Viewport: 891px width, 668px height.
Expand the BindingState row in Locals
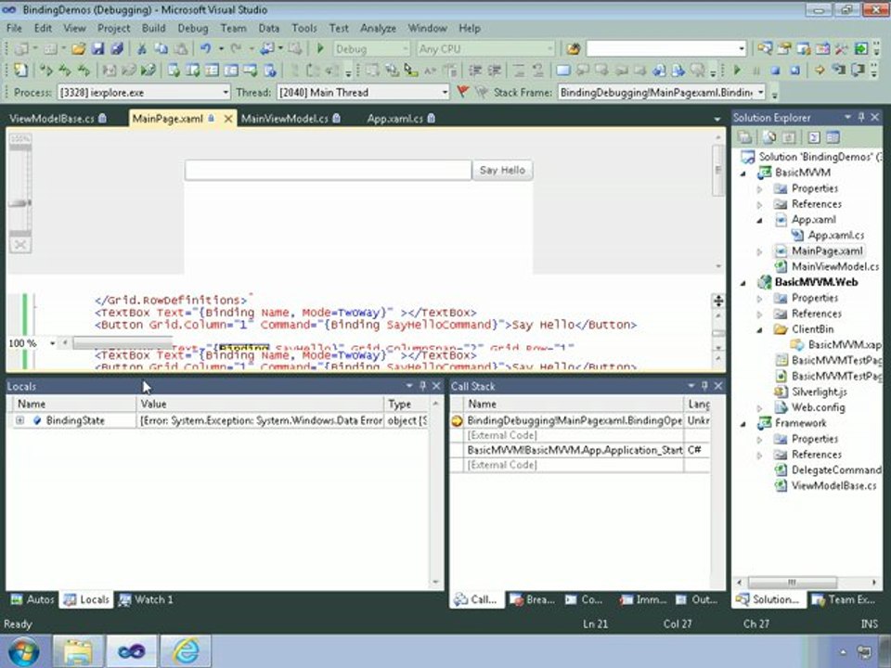19,421
